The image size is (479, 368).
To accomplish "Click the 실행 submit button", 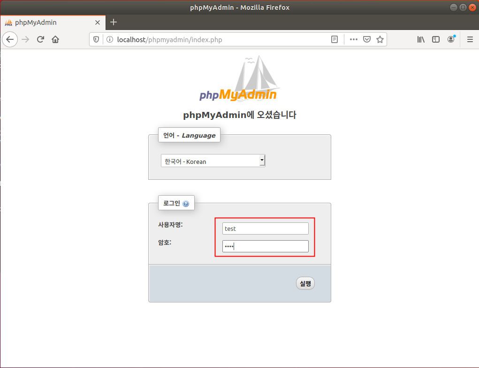I will (x=305, y=284).
